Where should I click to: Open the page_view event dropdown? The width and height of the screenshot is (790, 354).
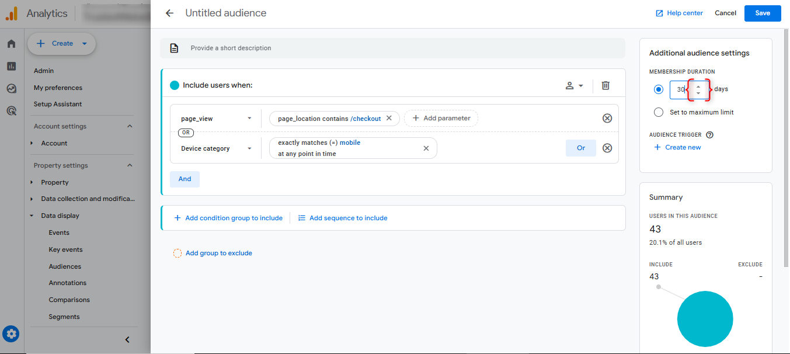pyautogui.click(x=216, y=118)
